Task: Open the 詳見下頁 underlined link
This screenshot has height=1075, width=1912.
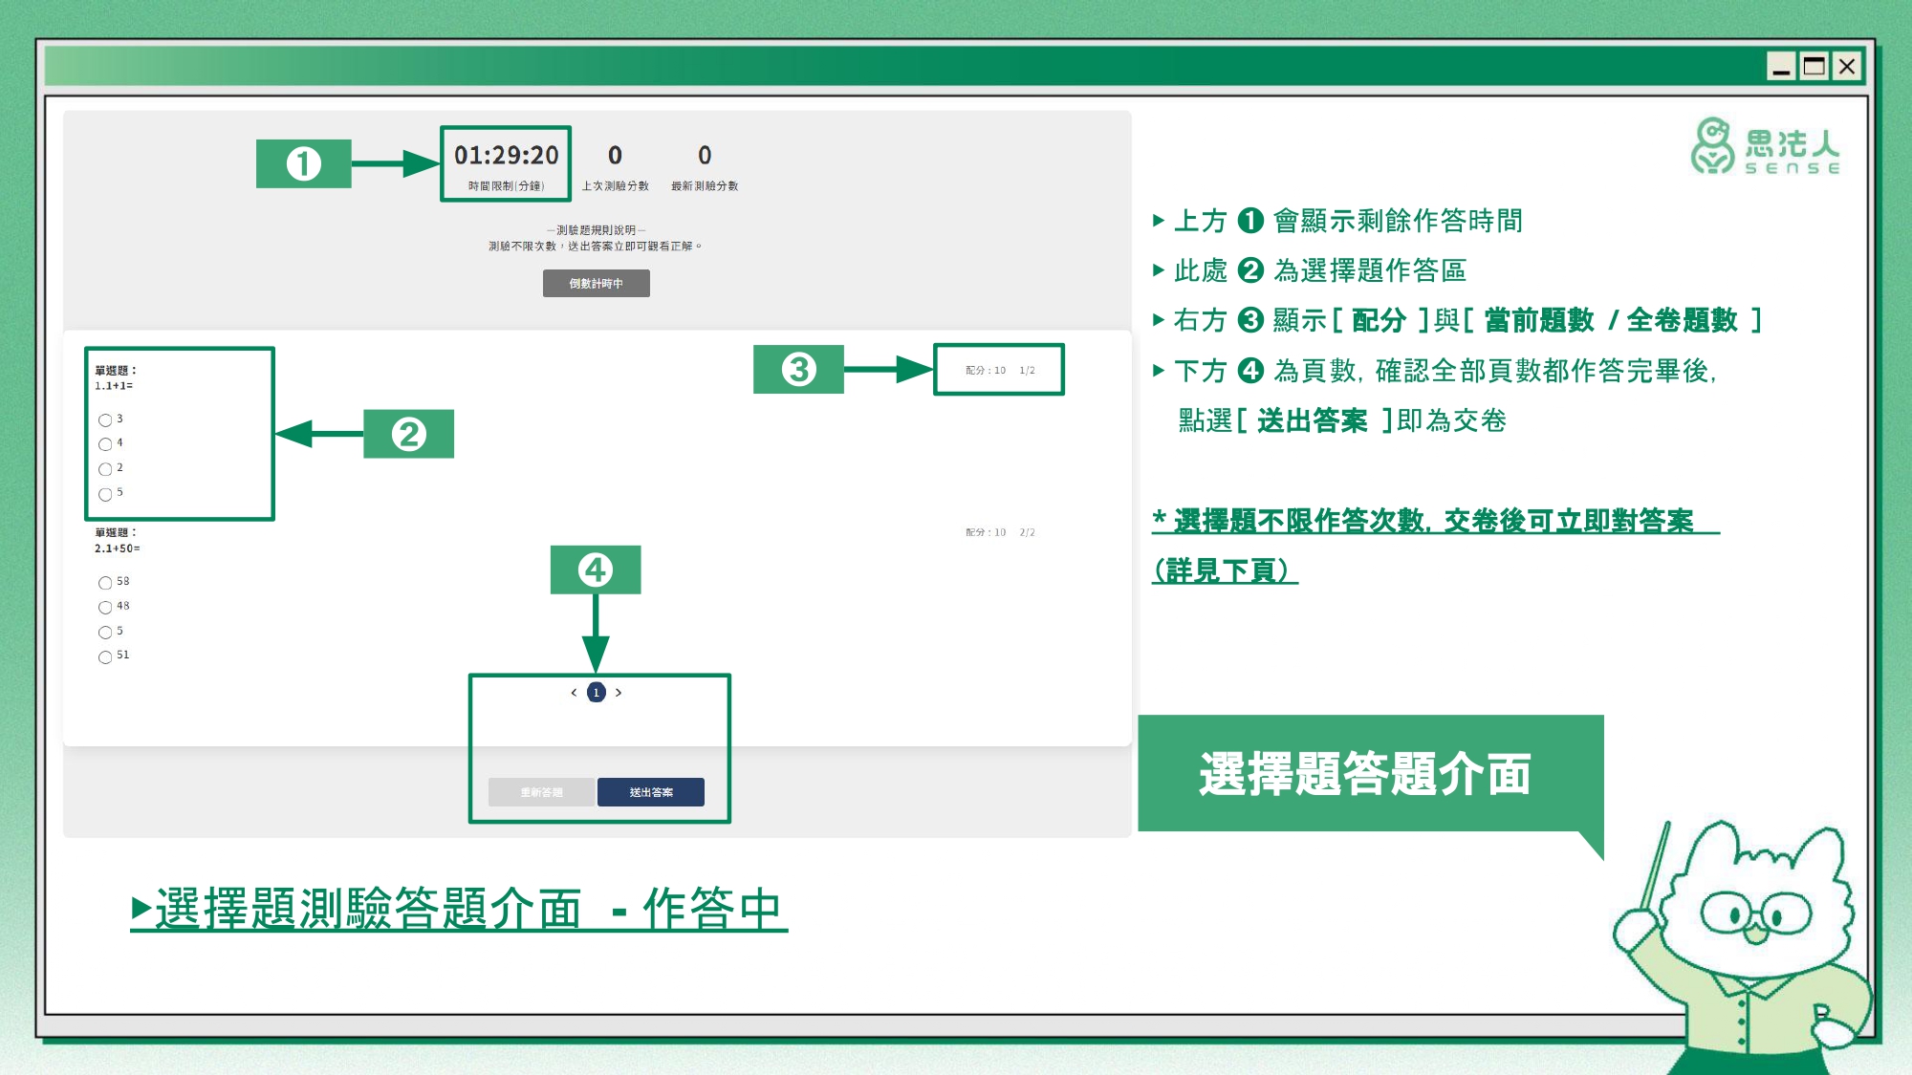Action: tap(1225, 570)
